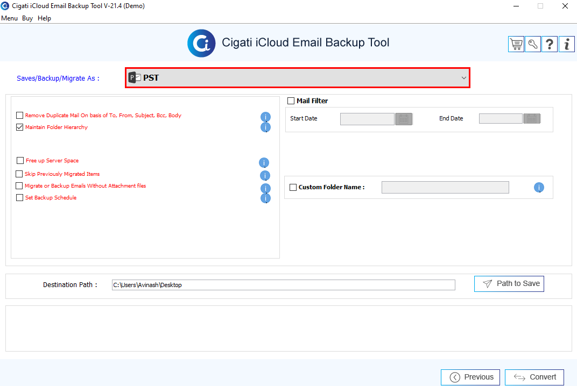Click the Cigati logo in the header

[201, 44]
